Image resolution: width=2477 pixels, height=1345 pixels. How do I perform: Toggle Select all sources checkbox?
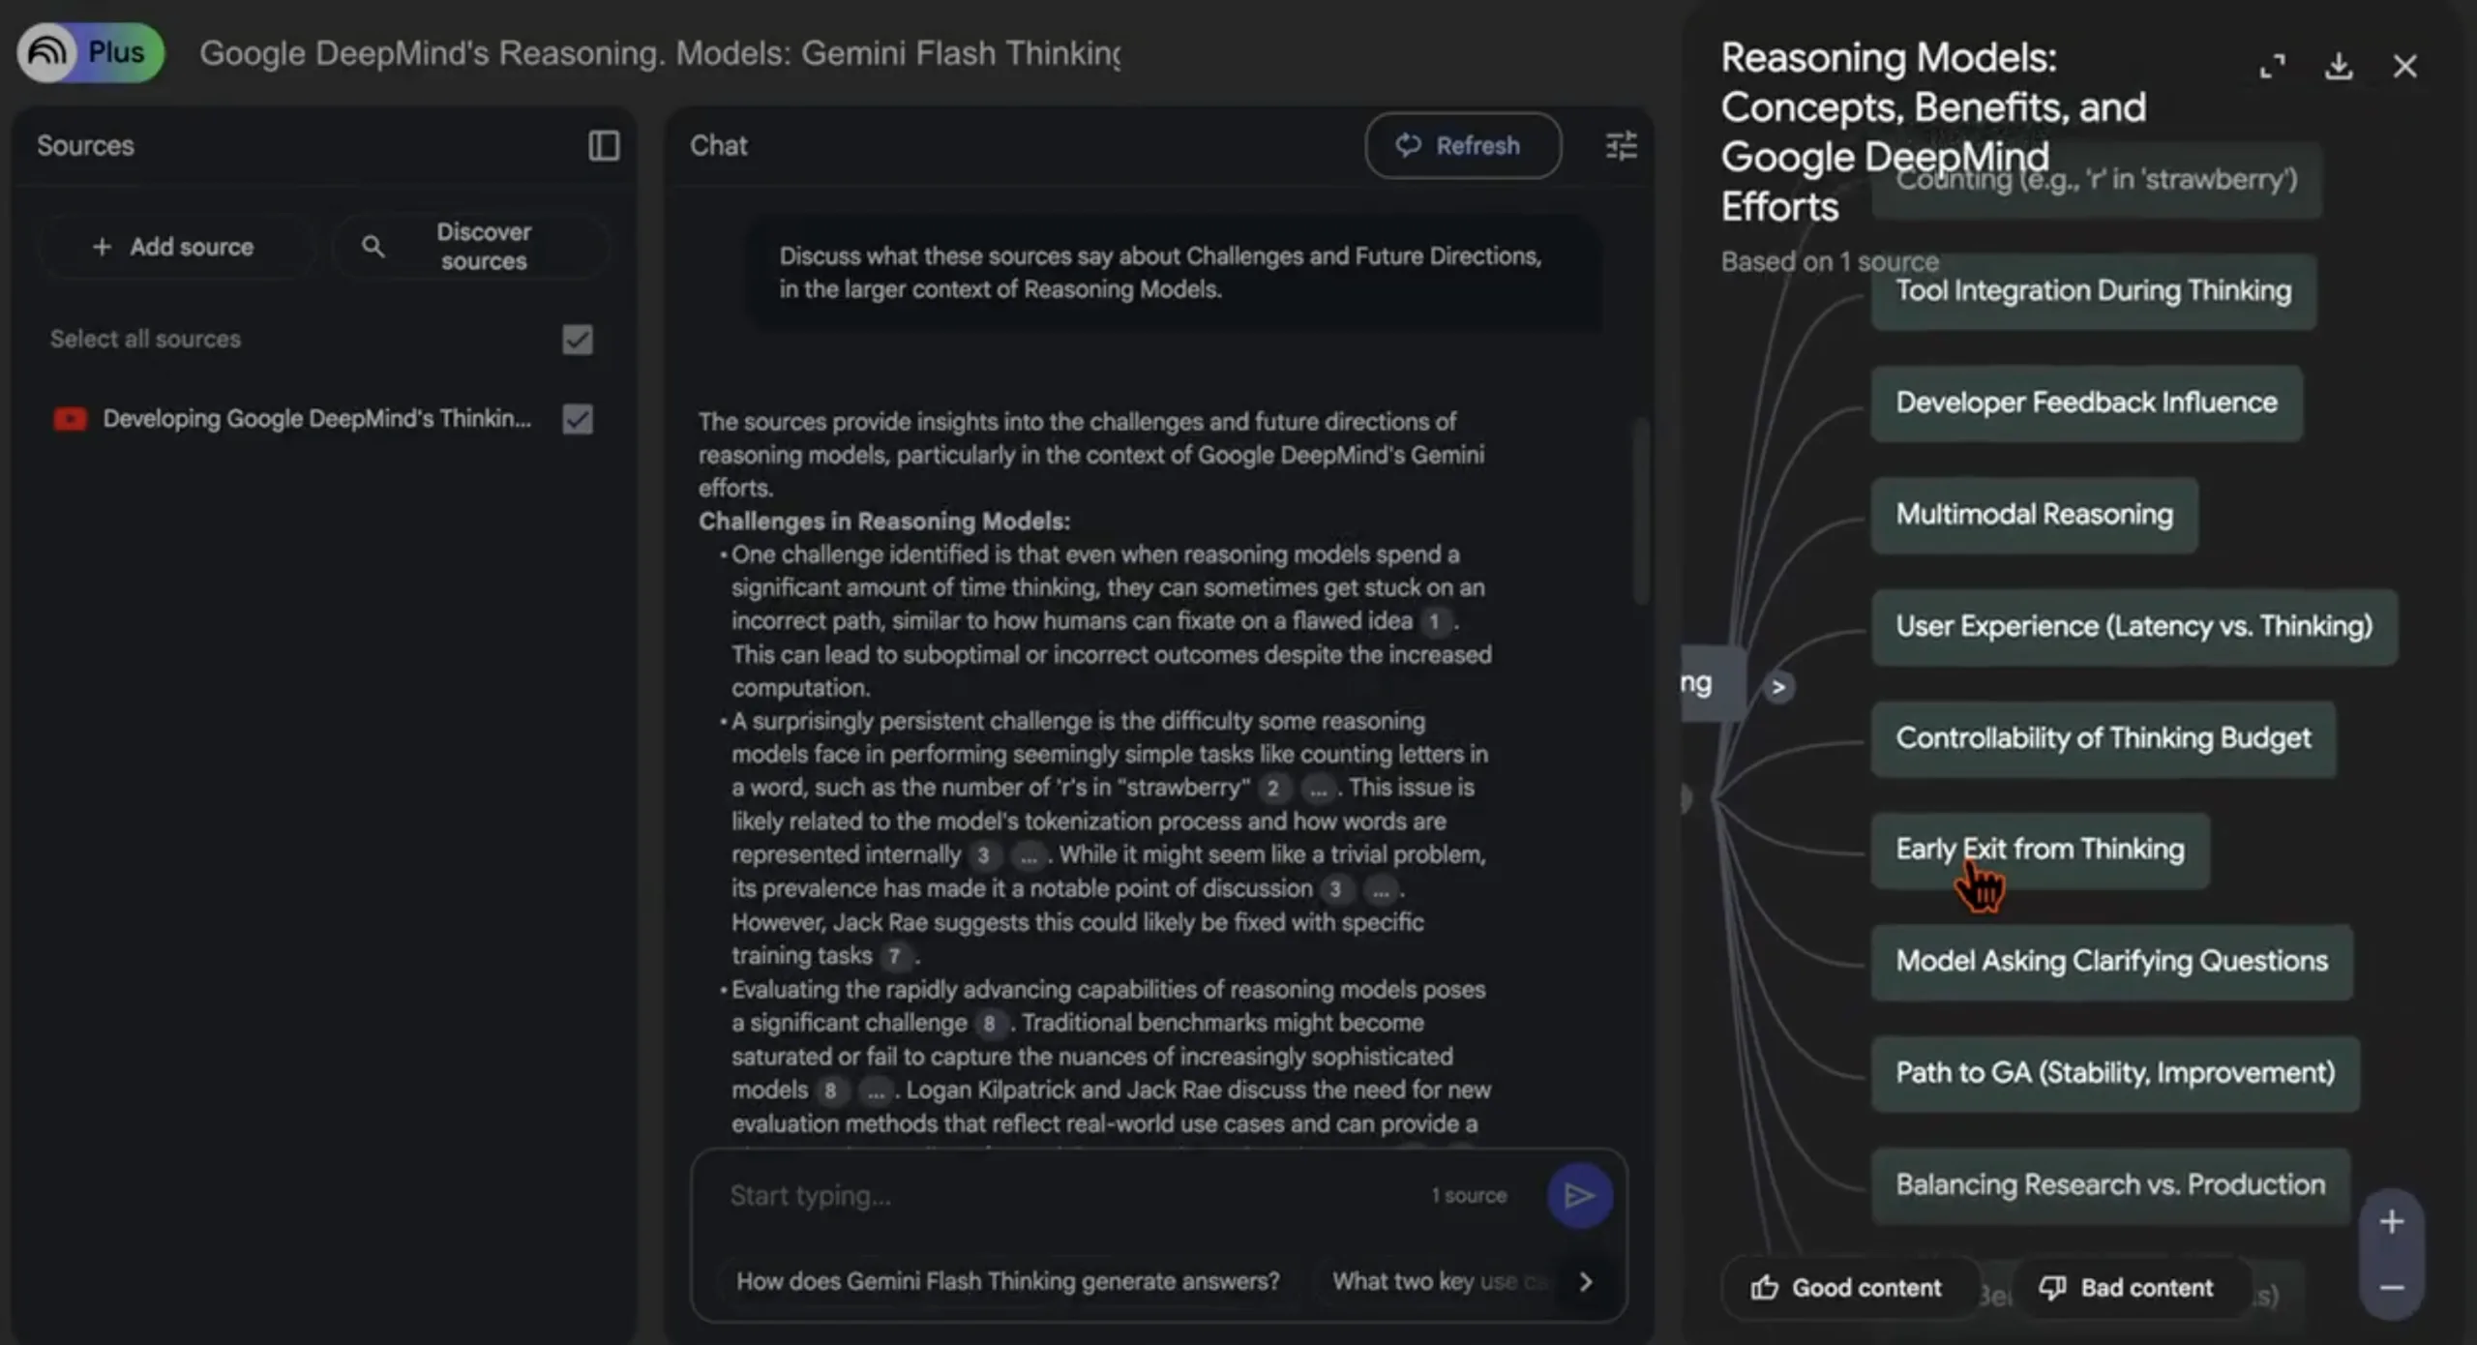coord(578,340)
